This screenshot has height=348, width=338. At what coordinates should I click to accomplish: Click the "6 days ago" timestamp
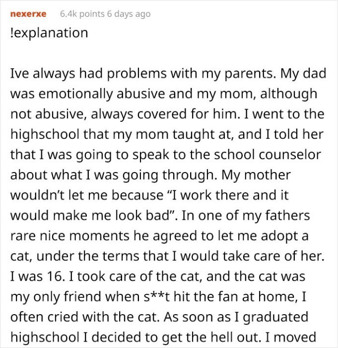tap(127, 14)
